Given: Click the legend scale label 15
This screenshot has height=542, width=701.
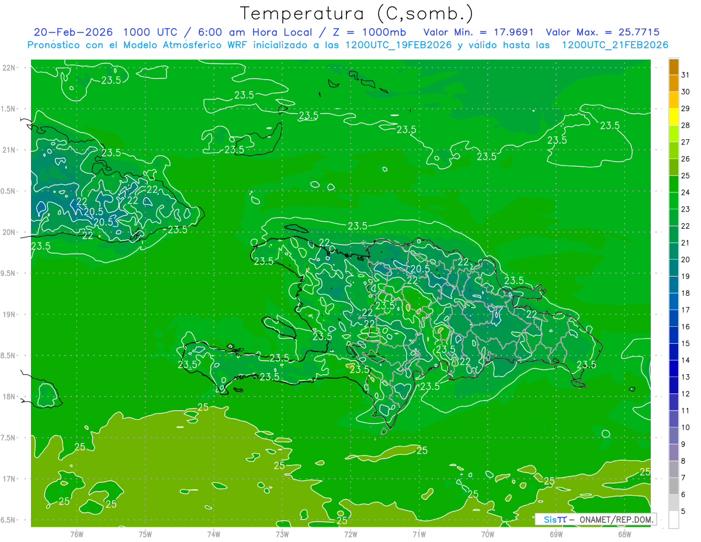Looking at the screenshot, I should [686, 344].
